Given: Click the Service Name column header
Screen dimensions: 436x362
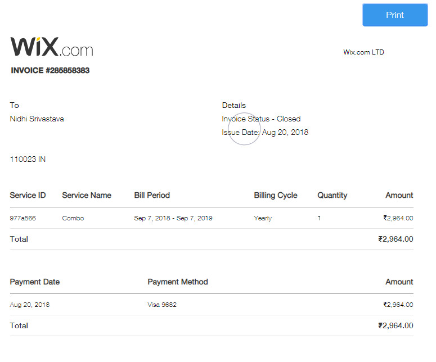Looking at the screenshot, I should (x=87, y=195).
